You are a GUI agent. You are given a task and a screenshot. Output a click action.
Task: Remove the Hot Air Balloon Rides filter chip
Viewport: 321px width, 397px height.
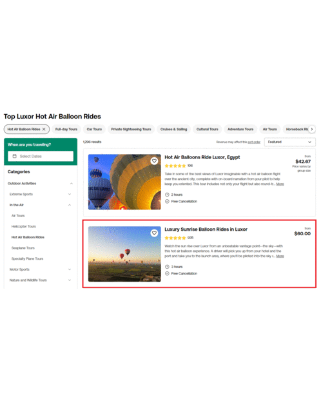pos(44,129)
